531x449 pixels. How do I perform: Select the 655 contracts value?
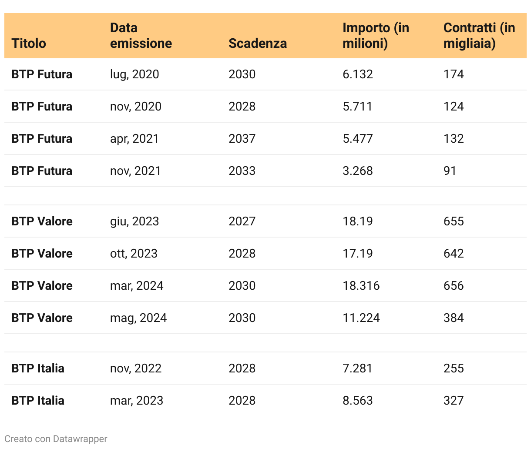pos(454,221)
